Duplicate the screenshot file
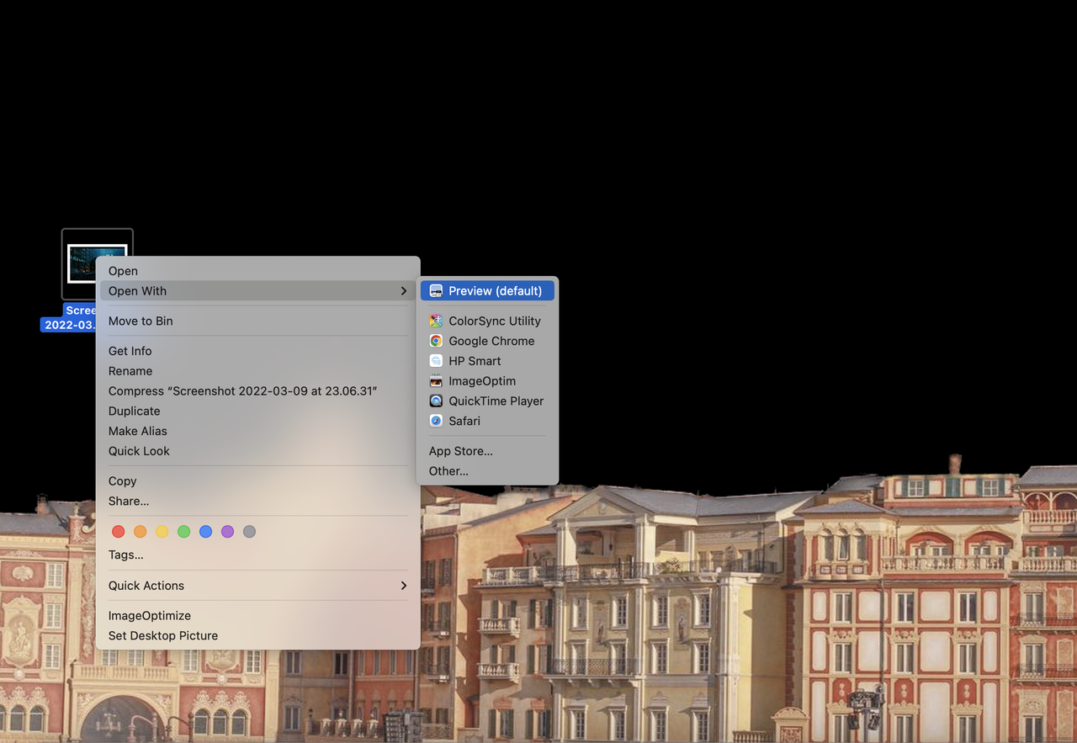1077x743 pixels. (x=134, y=411)
